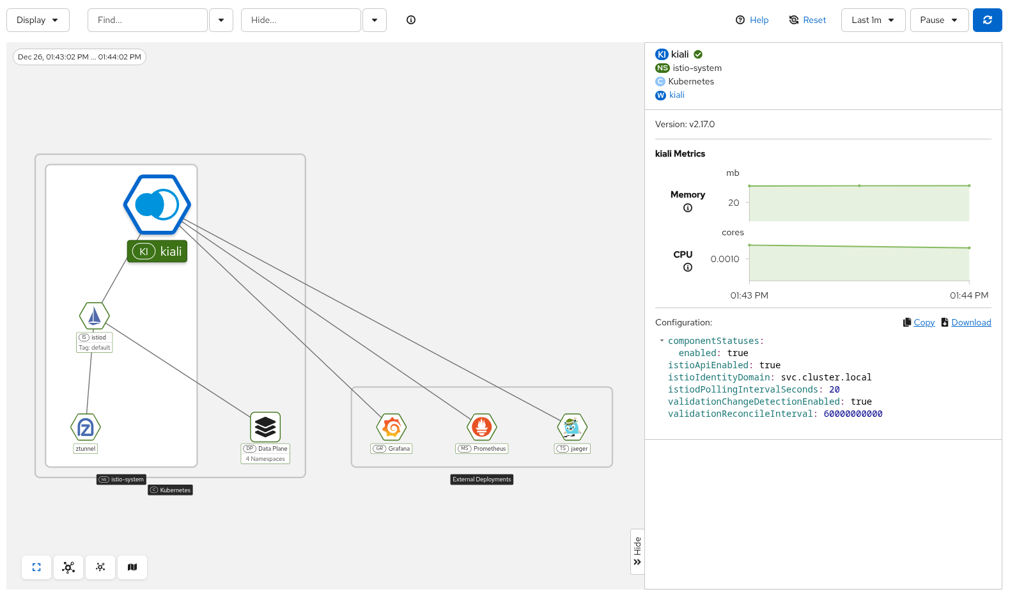1010x592 pixels.
Task: Open the Display dropdown
Action: (x=38, y=20)
